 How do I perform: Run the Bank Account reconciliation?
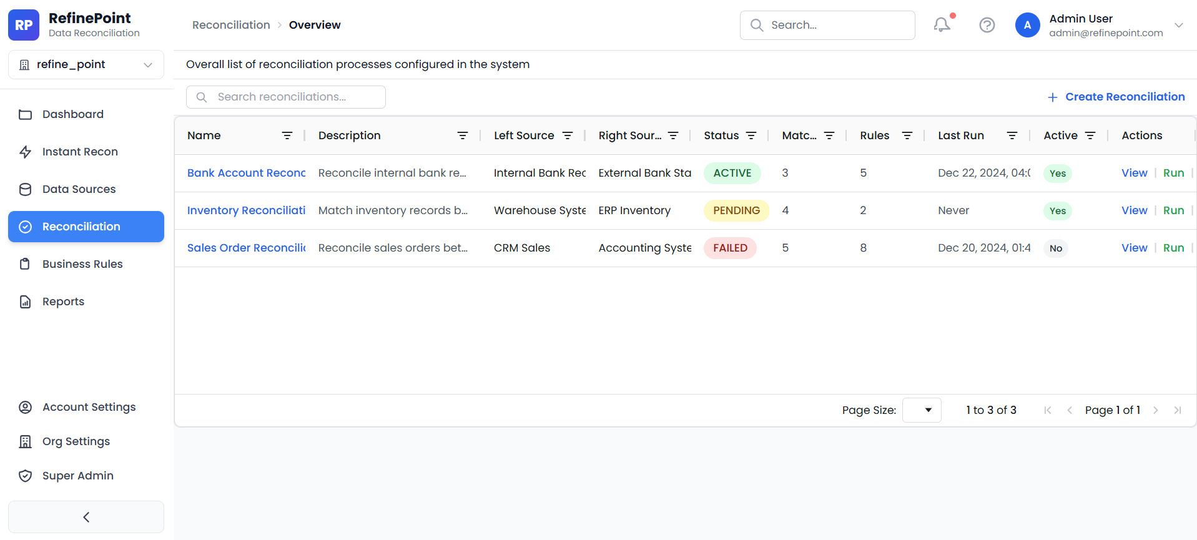[1173, 173]
